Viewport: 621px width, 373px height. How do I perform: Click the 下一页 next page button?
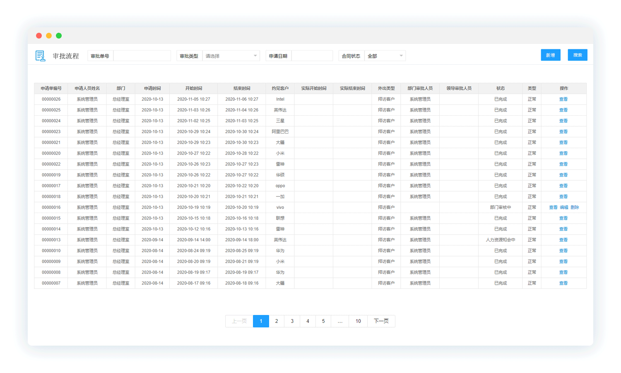(381, 321)
